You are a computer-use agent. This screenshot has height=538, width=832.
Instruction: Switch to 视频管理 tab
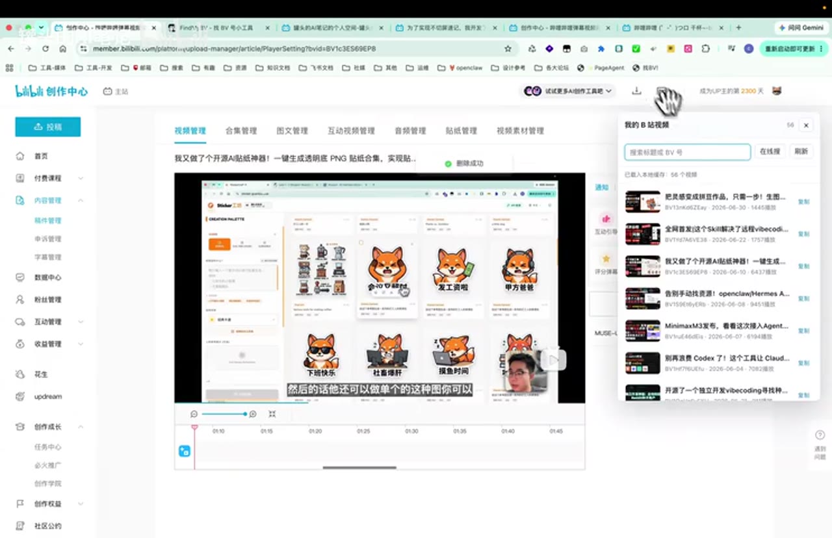point(190,131)
